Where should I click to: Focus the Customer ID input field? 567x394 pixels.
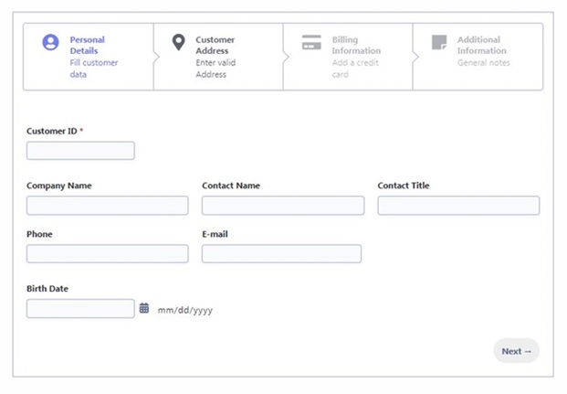point(80,151)
